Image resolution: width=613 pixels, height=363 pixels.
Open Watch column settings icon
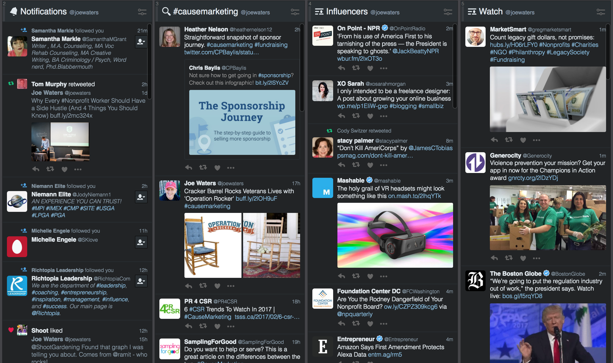click(600, 12)
